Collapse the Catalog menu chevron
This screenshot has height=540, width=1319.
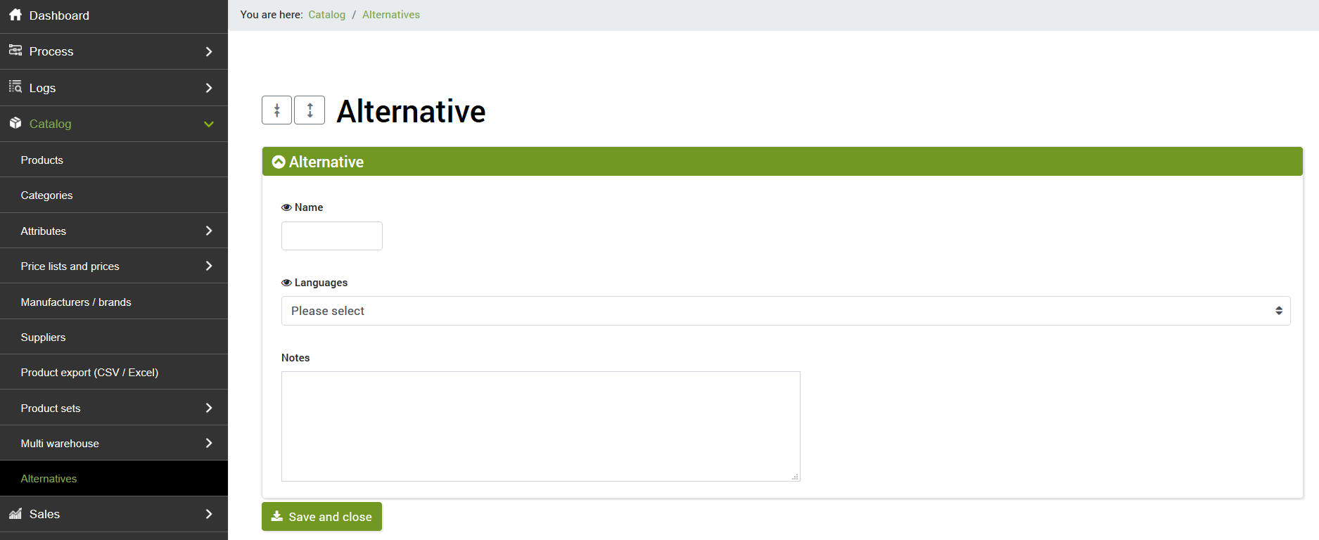click(208, 124)
